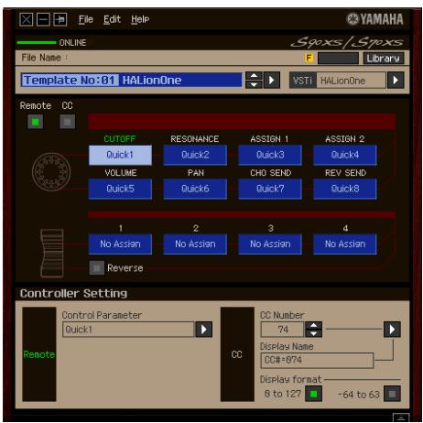Decrease CC Number with down arrow
The width and height of the screenshot is (423, 423).
point(313,333)
